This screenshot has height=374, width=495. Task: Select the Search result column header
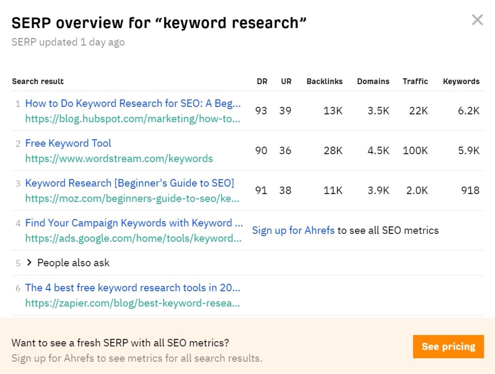38,82
